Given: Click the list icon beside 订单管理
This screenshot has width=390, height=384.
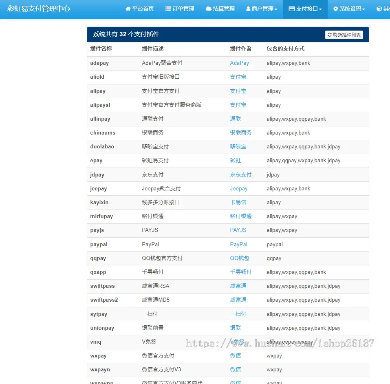Looking at the screenshot, I should (168, 9).
